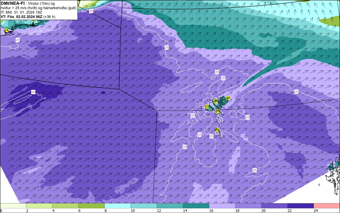
Task: Click the 'VT: Fös. 02.02.2024 06Z' valid time
Action: pos(22,17)
